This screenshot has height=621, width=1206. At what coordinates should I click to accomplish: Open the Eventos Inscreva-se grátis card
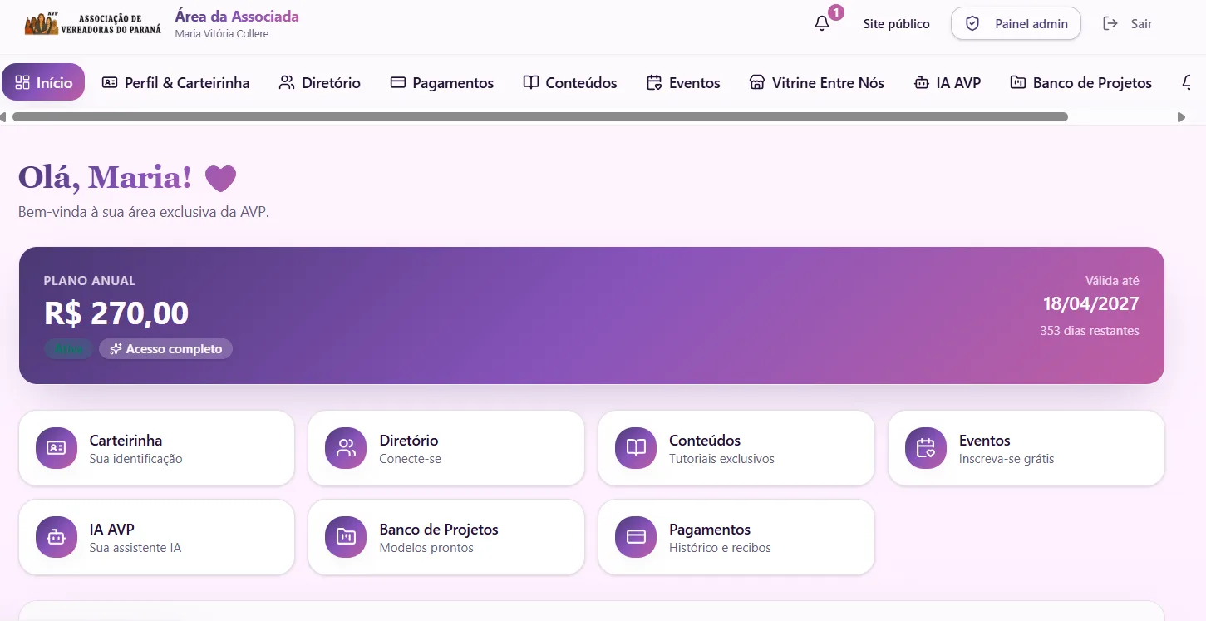[1026, 448]
